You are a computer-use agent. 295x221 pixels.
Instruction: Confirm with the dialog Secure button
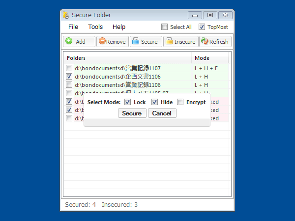[132, 113]
